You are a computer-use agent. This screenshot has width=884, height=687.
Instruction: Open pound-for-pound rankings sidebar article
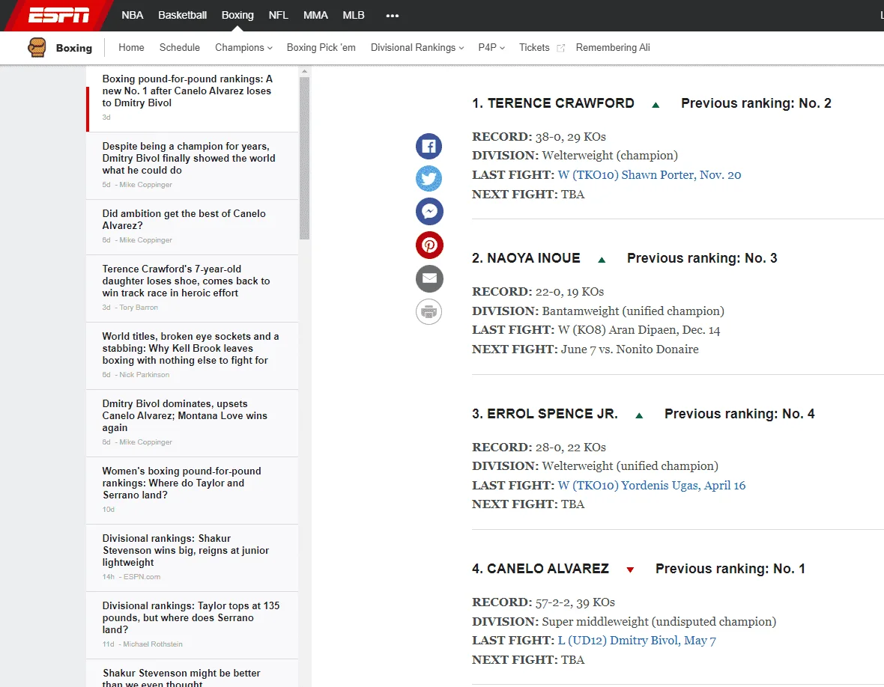click(187, 91)
